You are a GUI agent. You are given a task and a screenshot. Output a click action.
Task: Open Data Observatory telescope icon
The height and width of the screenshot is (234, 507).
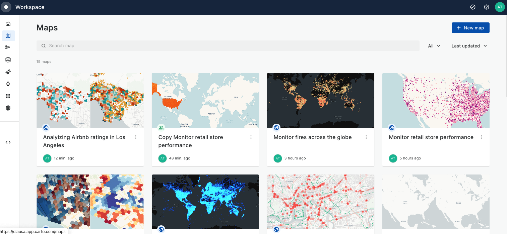tap(8, 72)
